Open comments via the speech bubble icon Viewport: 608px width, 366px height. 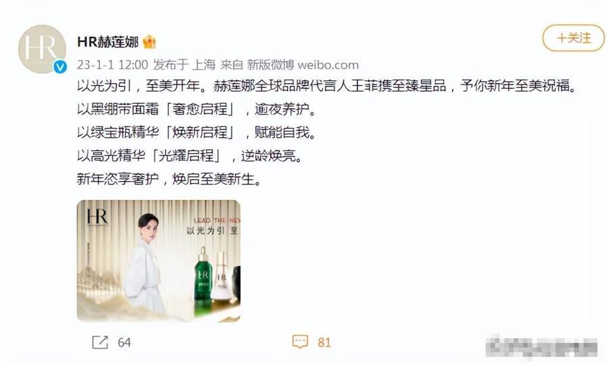(300, 342)
